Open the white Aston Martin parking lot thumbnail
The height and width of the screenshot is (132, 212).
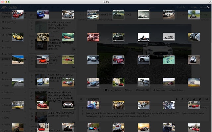click(169, 15)
